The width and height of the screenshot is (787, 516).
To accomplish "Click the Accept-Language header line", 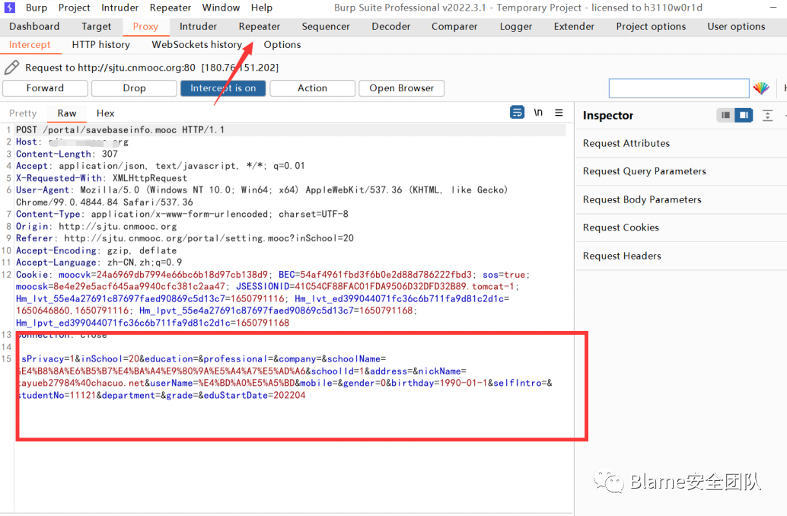I will tap(99, 263).
